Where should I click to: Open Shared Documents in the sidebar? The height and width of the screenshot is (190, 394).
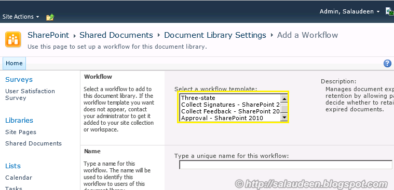click(33, 143)
